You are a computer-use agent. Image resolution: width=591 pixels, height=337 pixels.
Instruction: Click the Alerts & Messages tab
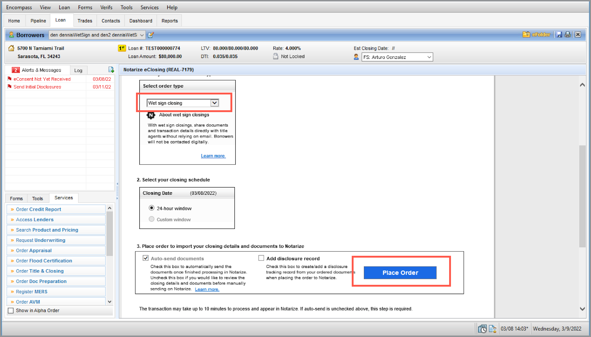(x=37, y=70)
